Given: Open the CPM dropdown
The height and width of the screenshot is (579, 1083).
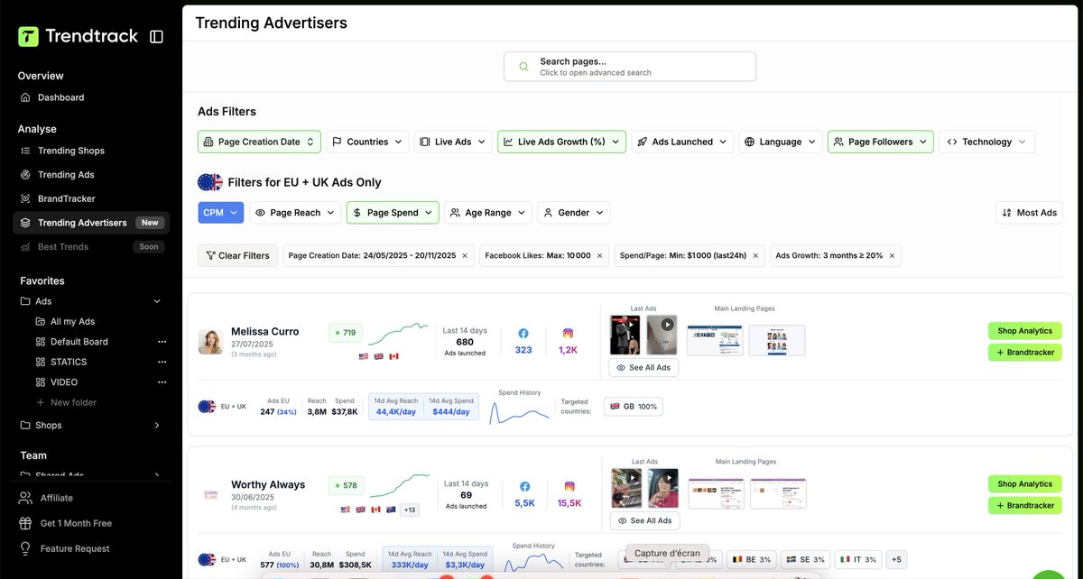Looking at the screenshot, I should (220, 213).
